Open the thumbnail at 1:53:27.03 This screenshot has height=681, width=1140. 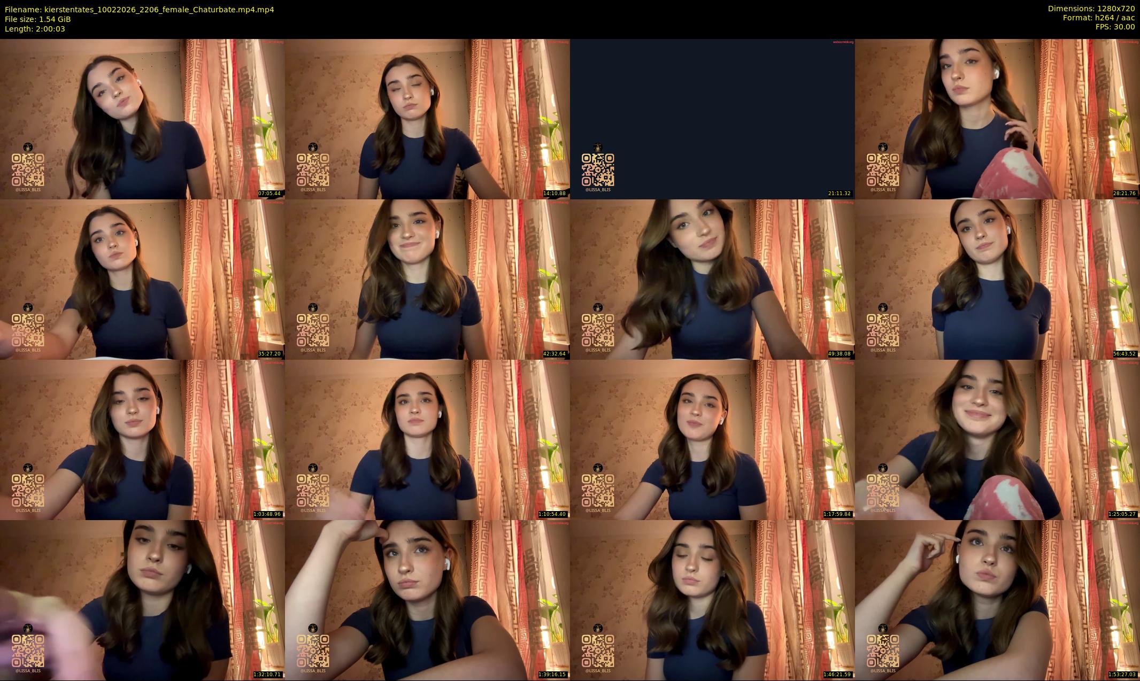[997, 600]
